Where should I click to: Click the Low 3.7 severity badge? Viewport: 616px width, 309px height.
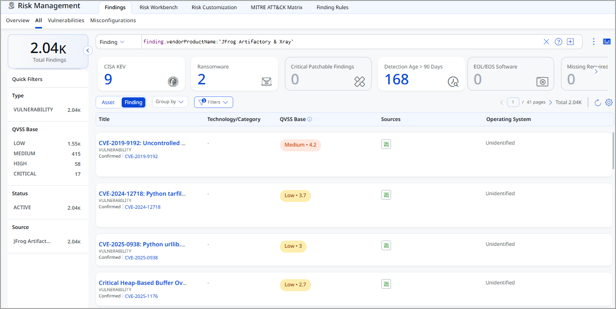point(295,196)
